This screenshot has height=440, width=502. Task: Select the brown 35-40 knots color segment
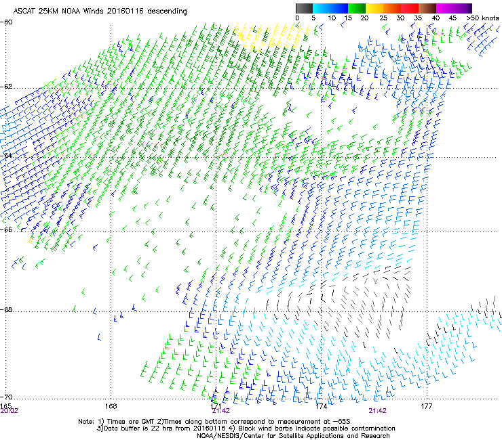(427, 8)
